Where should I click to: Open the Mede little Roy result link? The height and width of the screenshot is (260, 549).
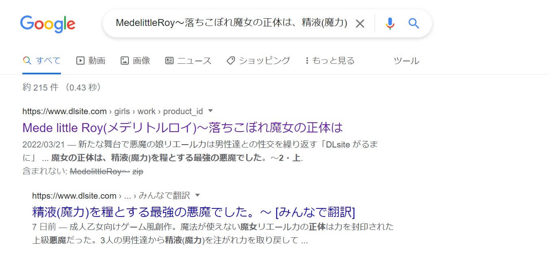click(183, 128)
